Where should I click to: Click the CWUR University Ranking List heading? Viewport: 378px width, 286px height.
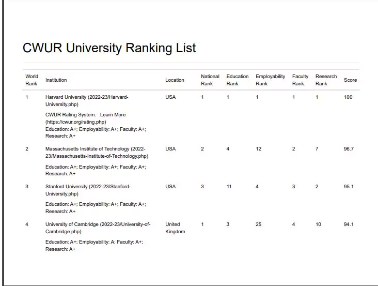109,48
